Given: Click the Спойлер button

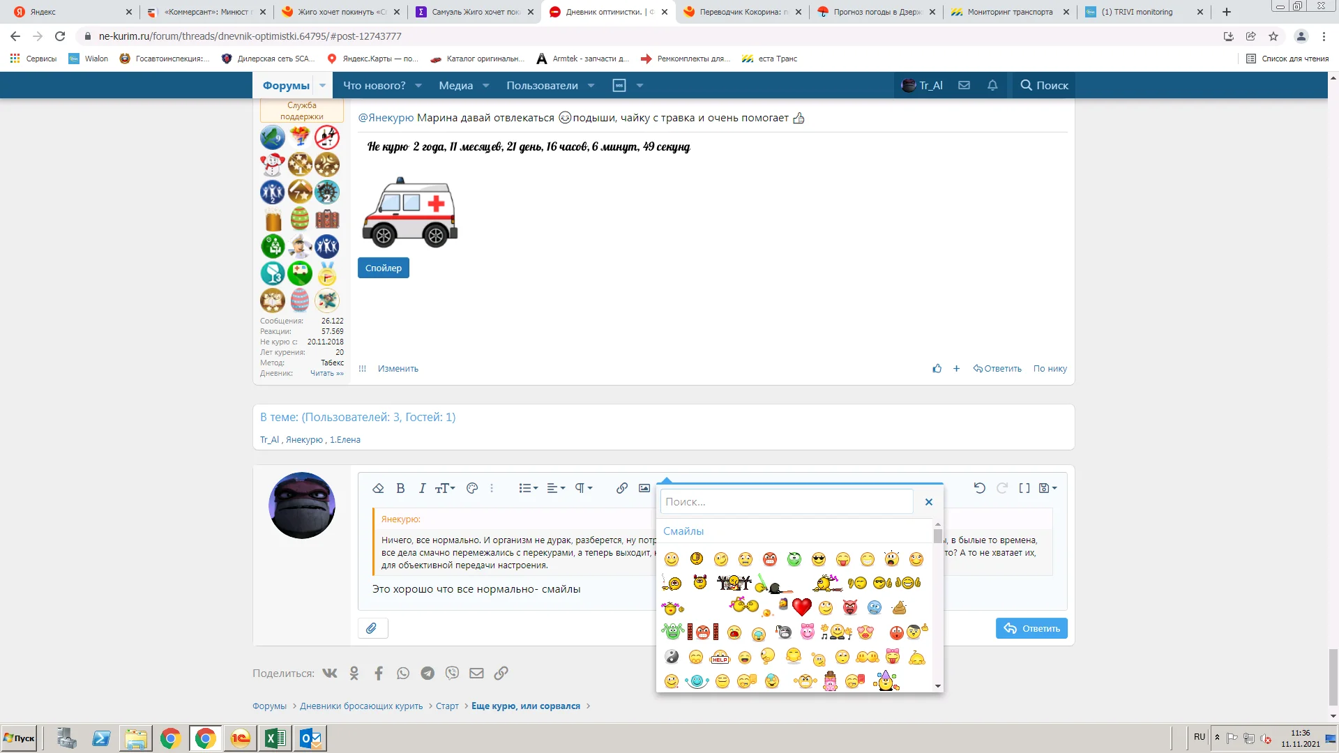Looking at the screenshot, I should click(383, 268).
